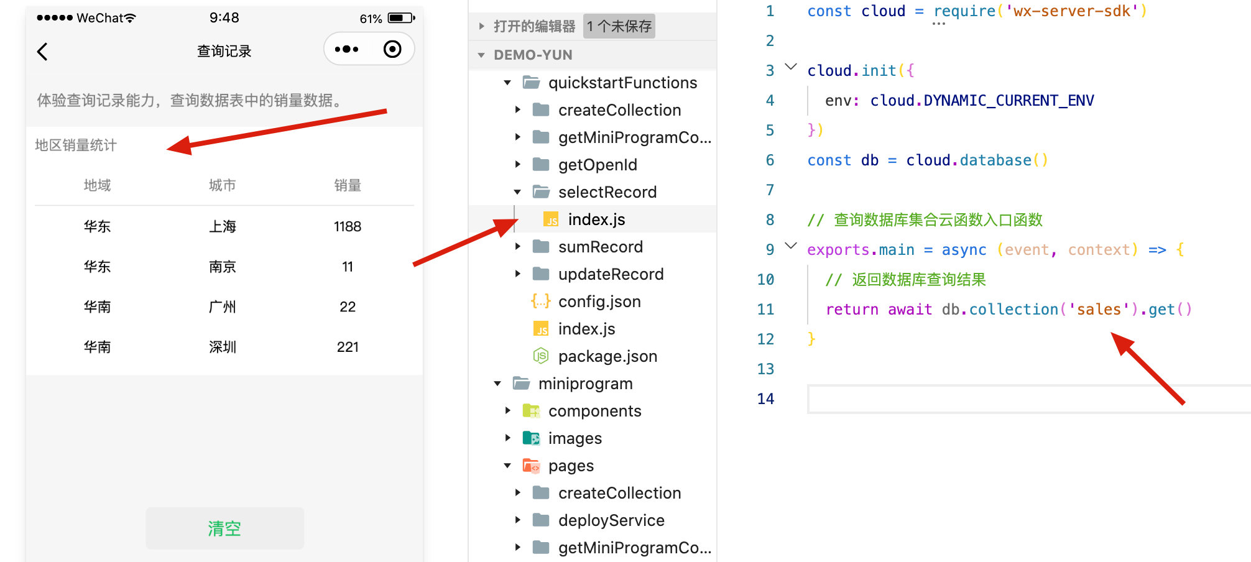The image size is (1251, 562).
Task: Click the 深圳 city cell
Action: point(223,347)
